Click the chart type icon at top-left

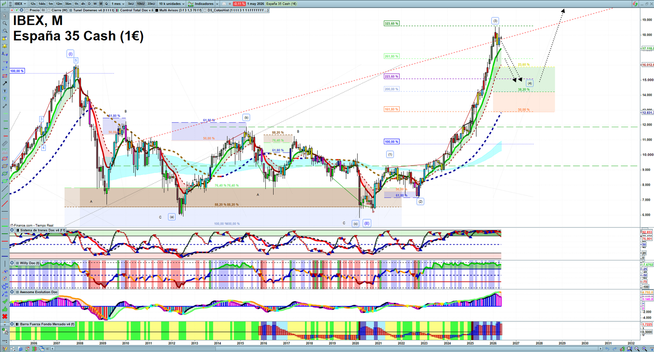coord(4,4)
